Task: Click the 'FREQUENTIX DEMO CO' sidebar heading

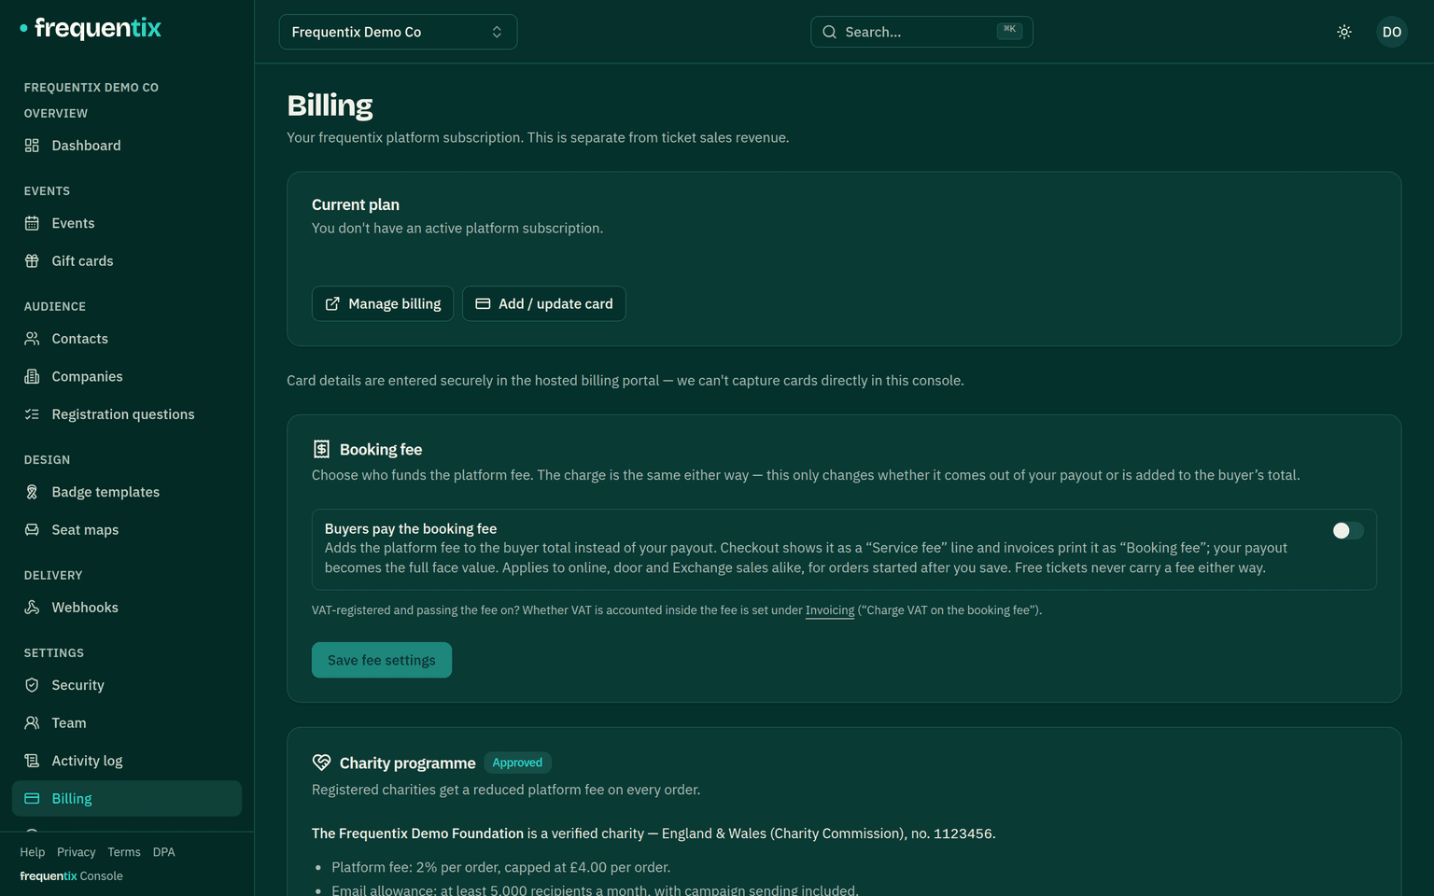Action: 91,88
